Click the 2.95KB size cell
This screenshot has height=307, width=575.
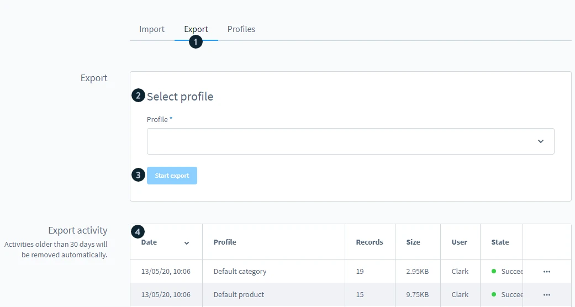pyautogui.click(x=418, y=272)
